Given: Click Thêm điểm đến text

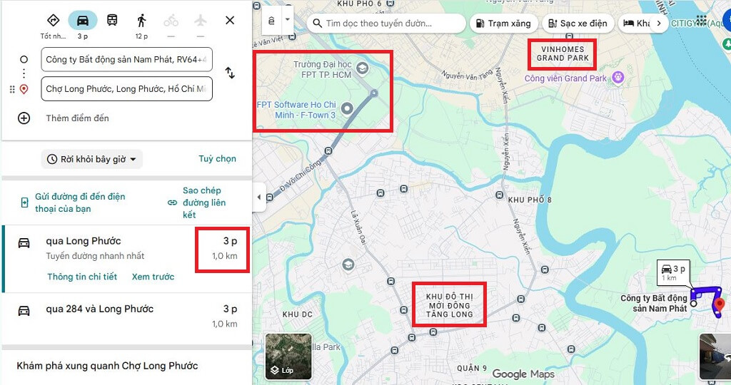Looking at the screenshot, I should coord(77,118).
